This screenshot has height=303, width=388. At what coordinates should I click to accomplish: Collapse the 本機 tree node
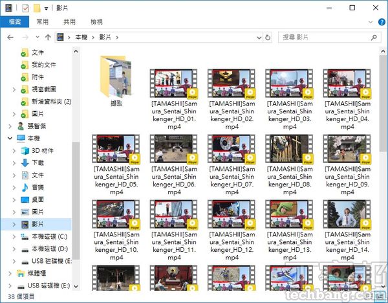10,139
